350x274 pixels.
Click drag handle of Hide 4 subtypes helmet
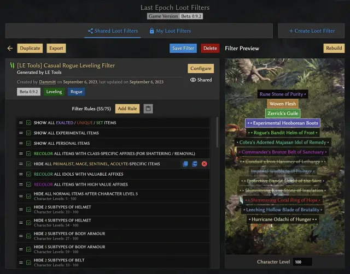(x=21, y=223)
